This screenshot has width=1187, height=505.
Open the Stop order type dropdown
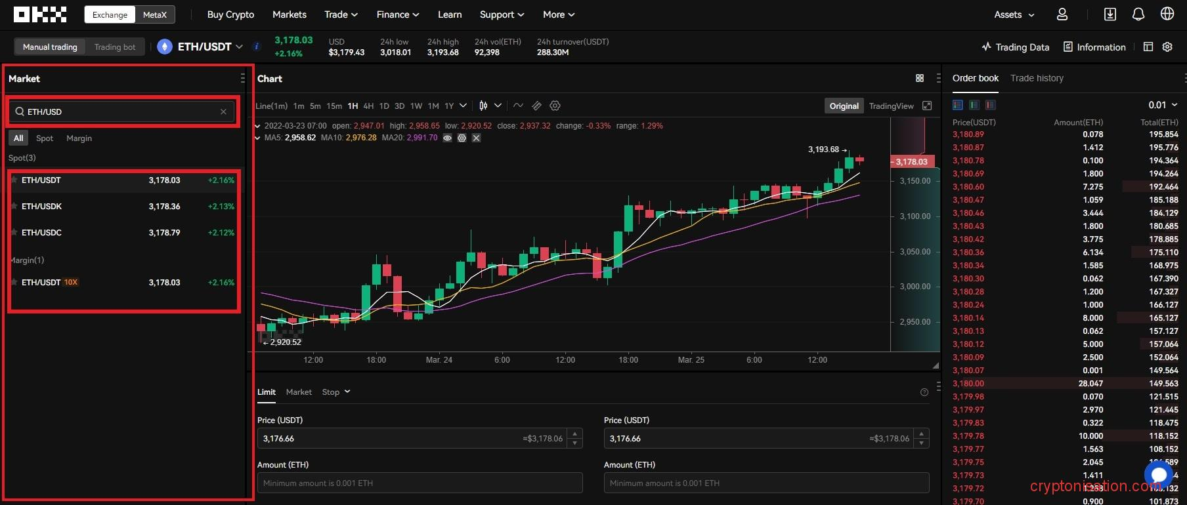click(336, 392)
